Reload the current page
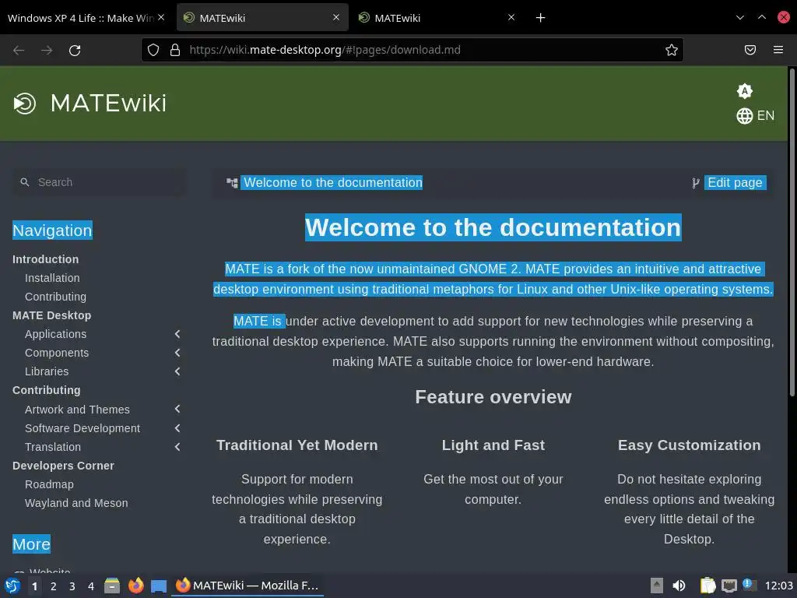The image size is (797, 598). [75, 50]
